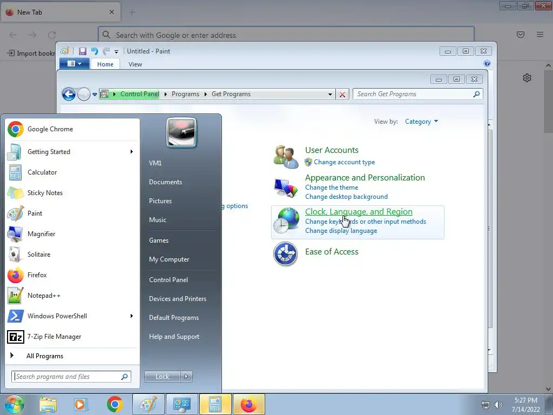Open Windows Media Player taskbar icon

(81, 404)
